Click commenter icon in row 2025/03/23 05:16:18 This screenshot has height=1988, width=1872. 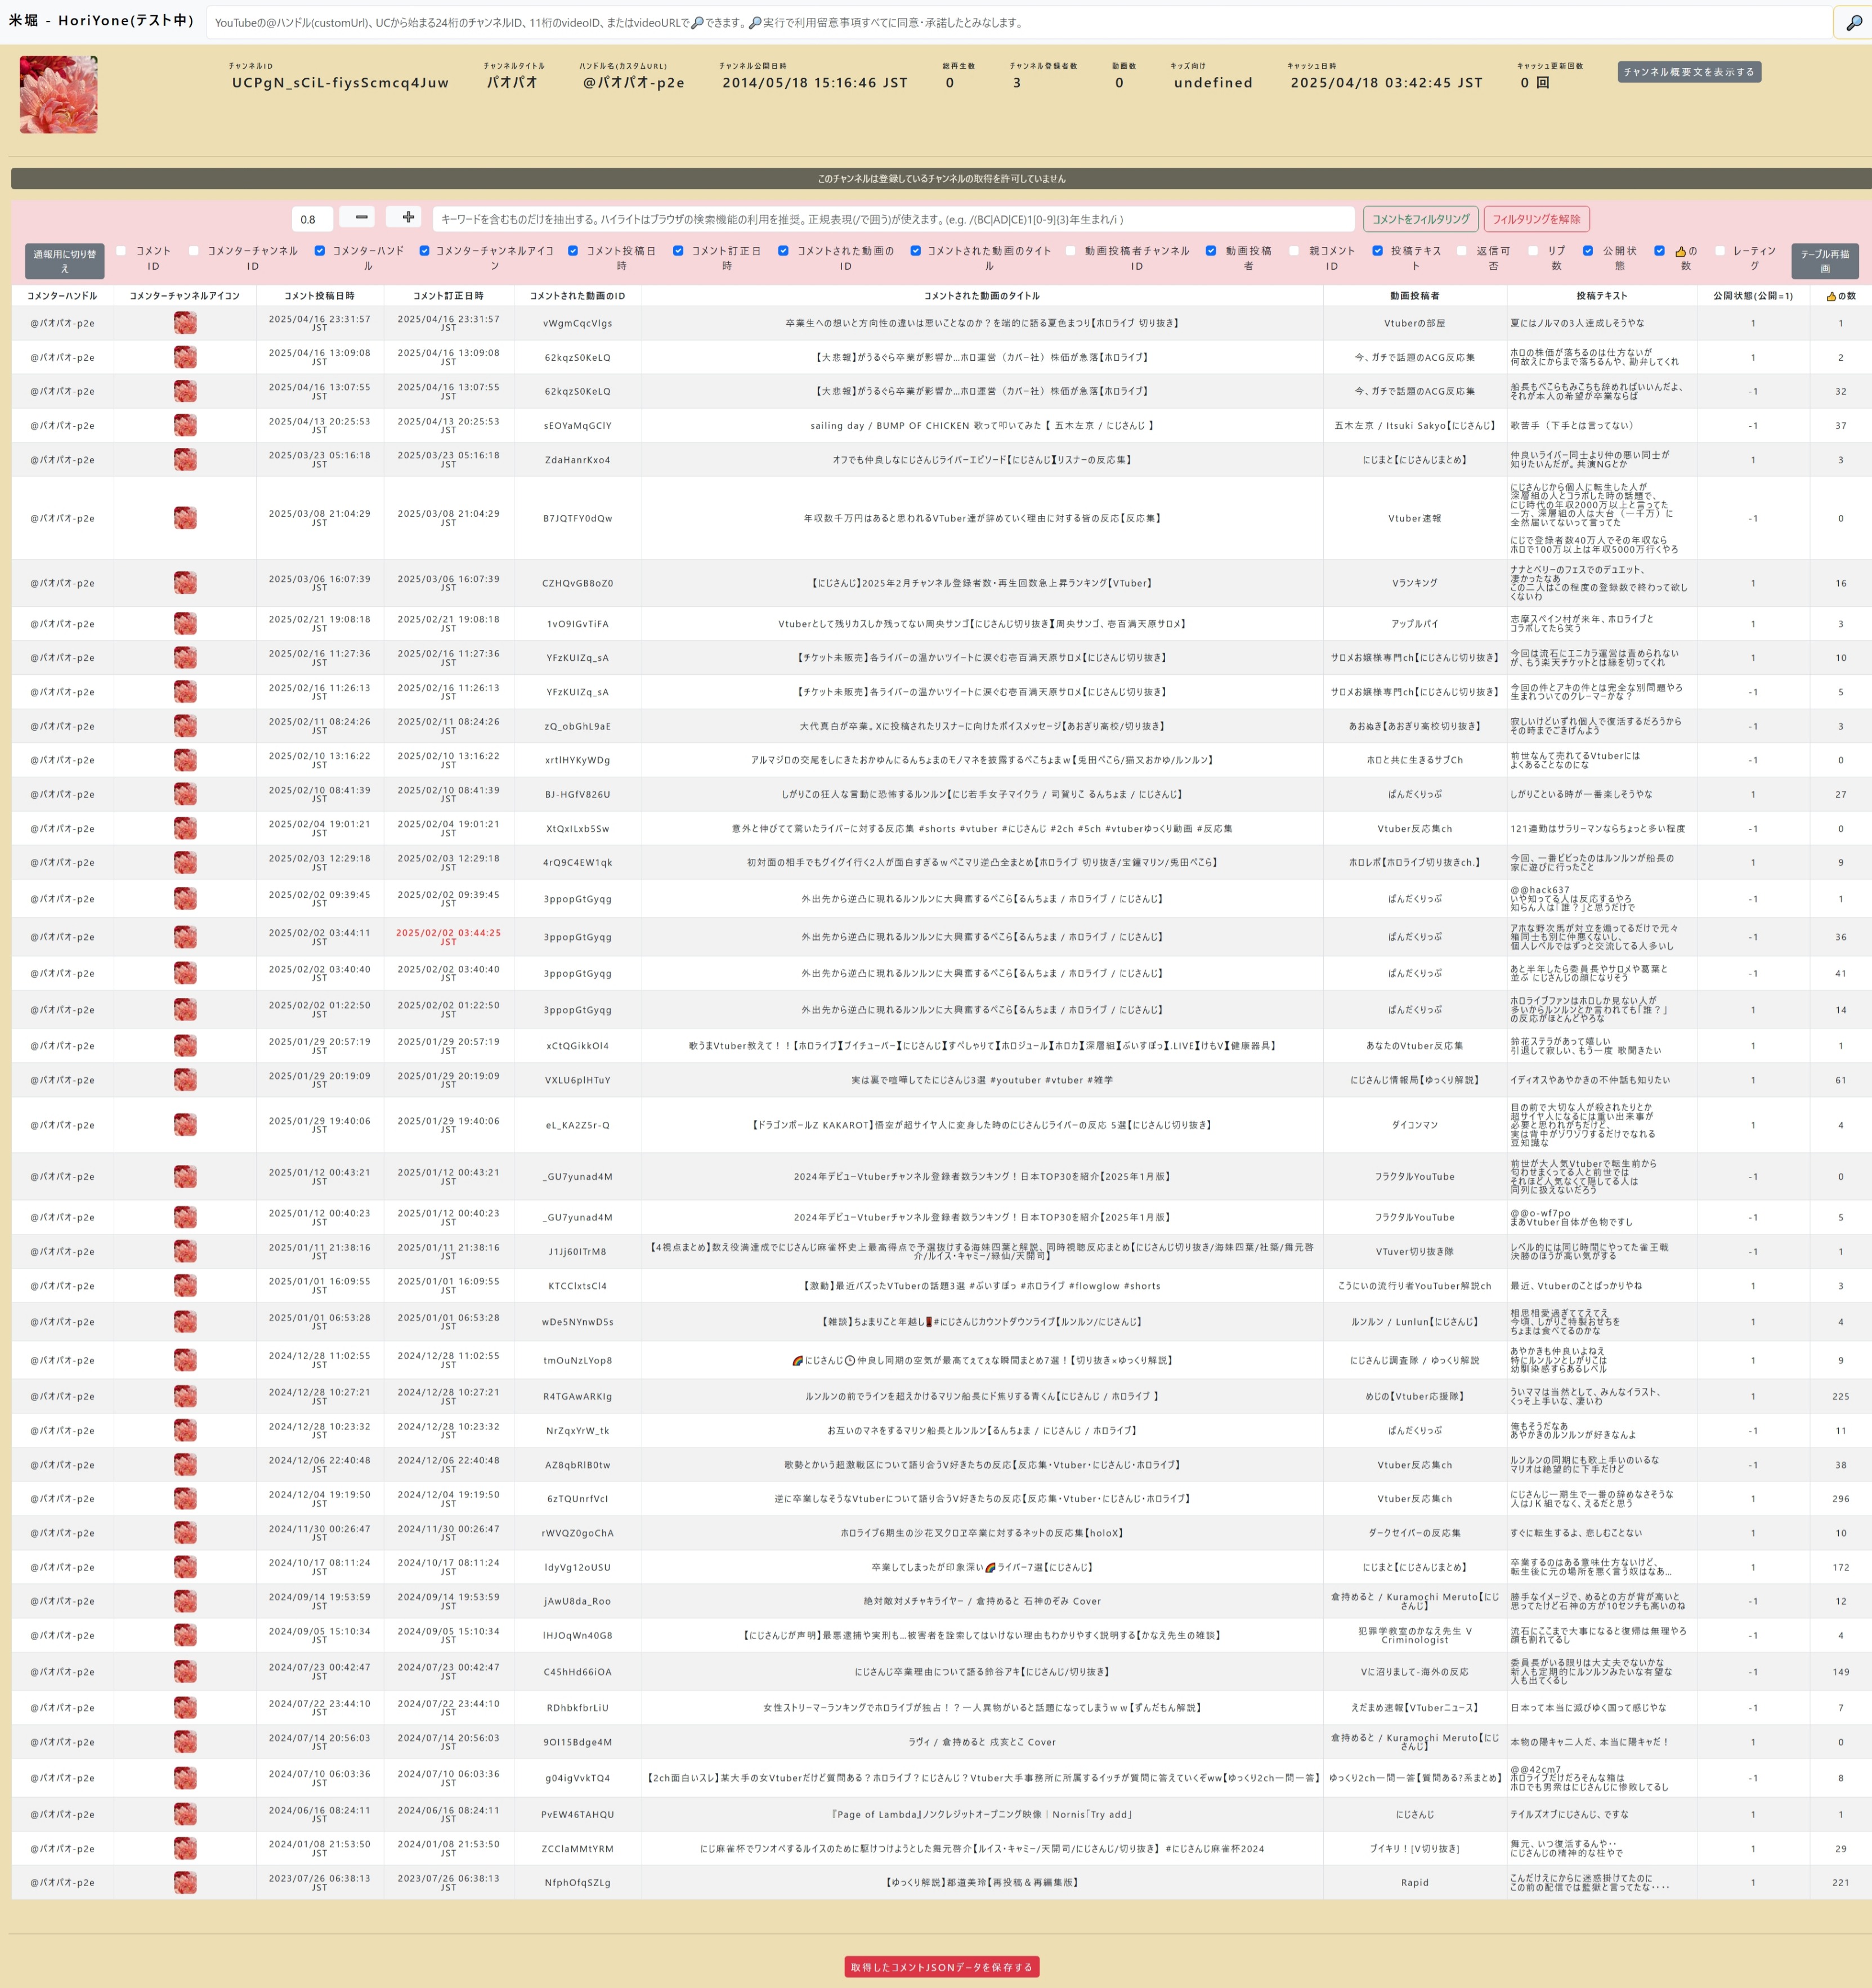coord(185,460)
